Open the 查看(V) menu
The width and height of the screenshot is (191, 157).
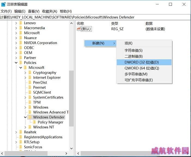(x=34, y=11)
